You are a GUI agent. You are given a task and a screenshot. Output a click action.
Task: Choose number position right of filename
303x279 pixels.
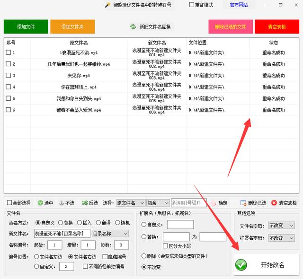[71, 257]
